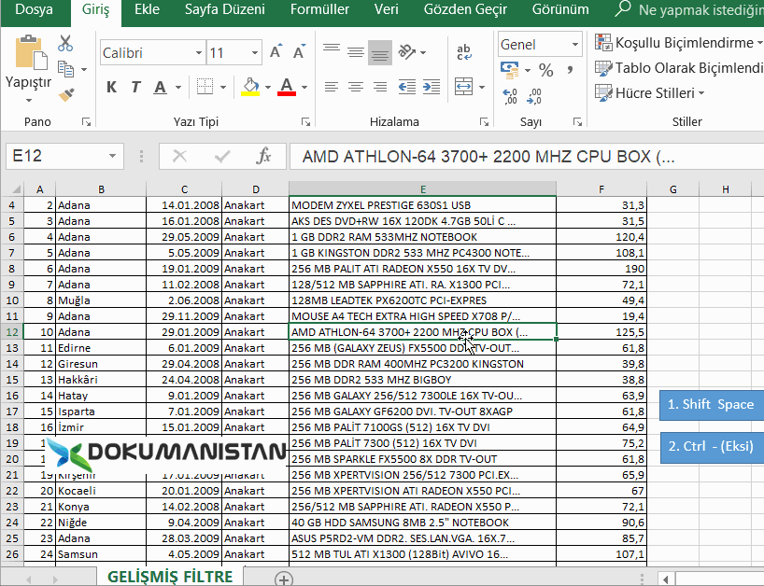This screenshot has width=764, height=586.
Task: Open borders dropdown arrow
Action: [x=223, y=87]
